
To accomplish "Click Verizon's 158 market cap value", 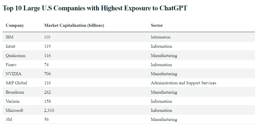I will pyautogui.click(x=47, y=101).
